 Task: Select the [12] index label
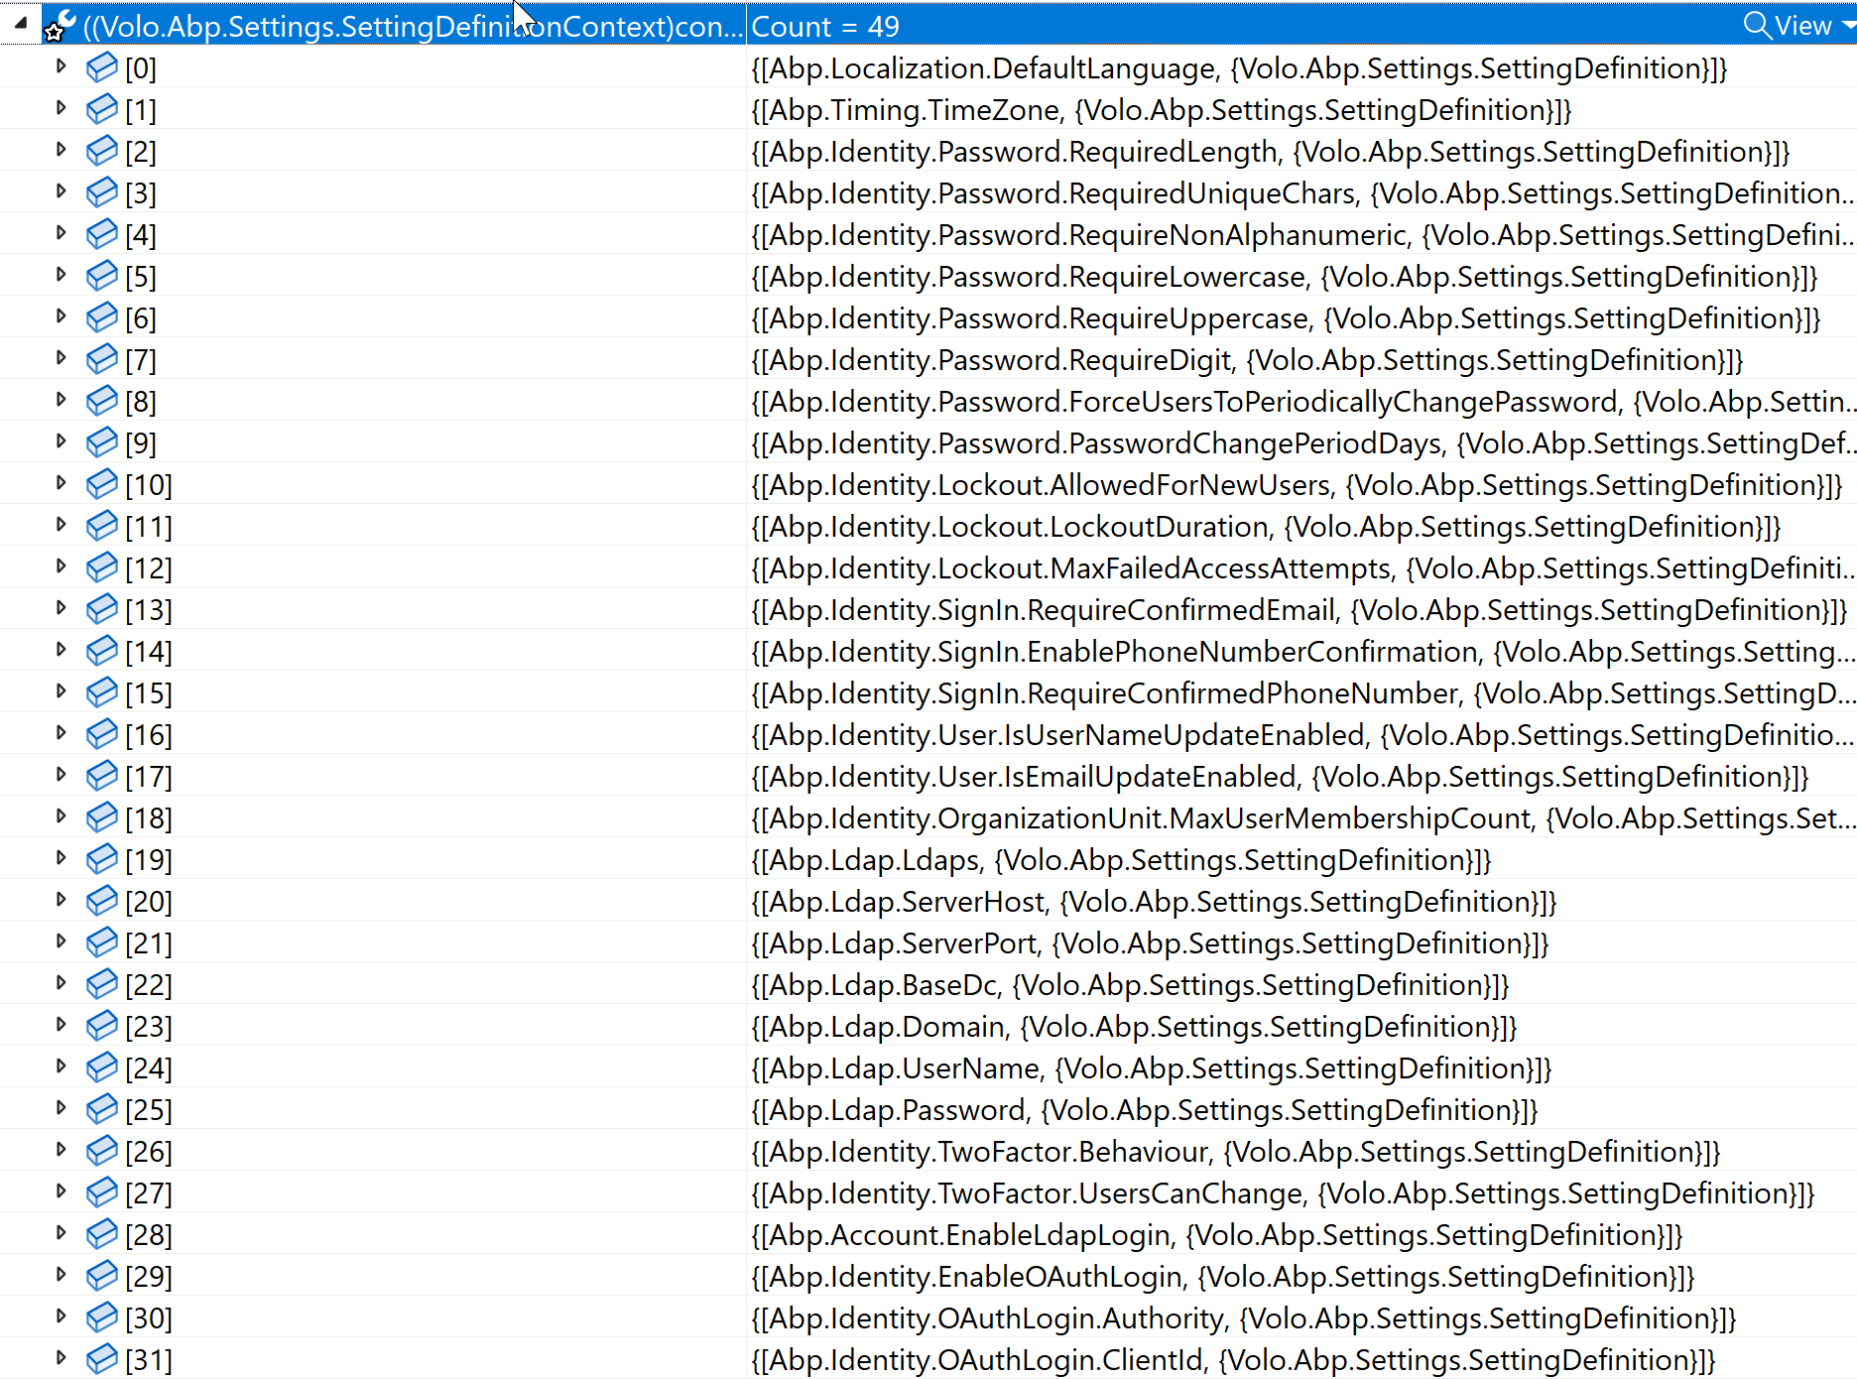tap(149, 568)
